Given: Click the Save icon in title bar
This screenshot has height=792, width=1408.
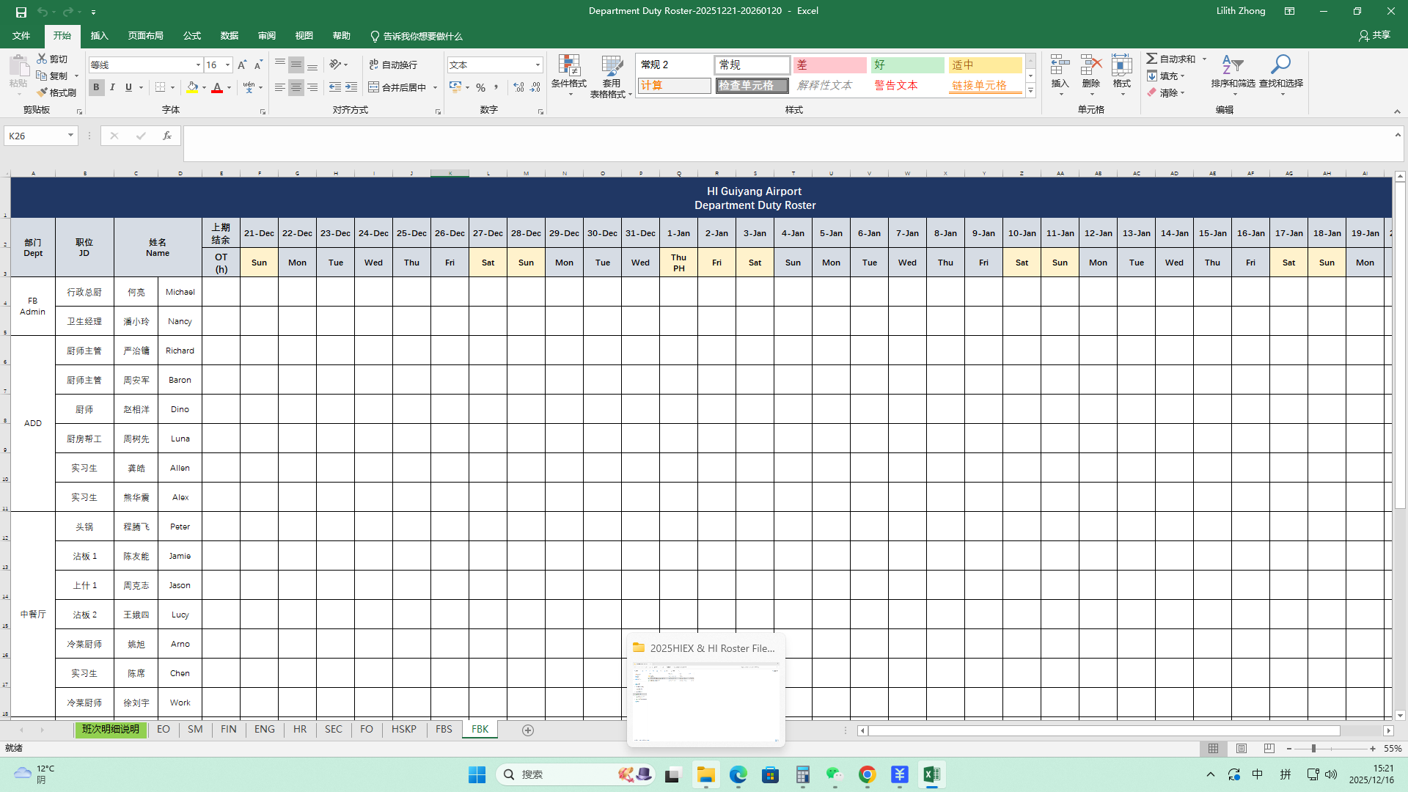Looking at the screenshot, I should click(21, 12).
